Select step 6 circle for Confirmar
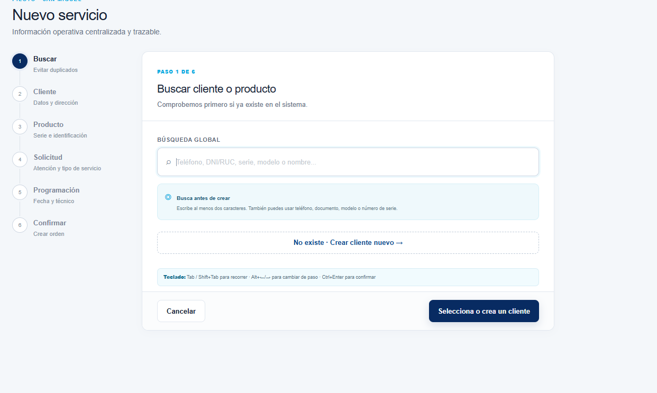This screenshot has height=393, width=657. pyautogui.click(x=20, y=225)
